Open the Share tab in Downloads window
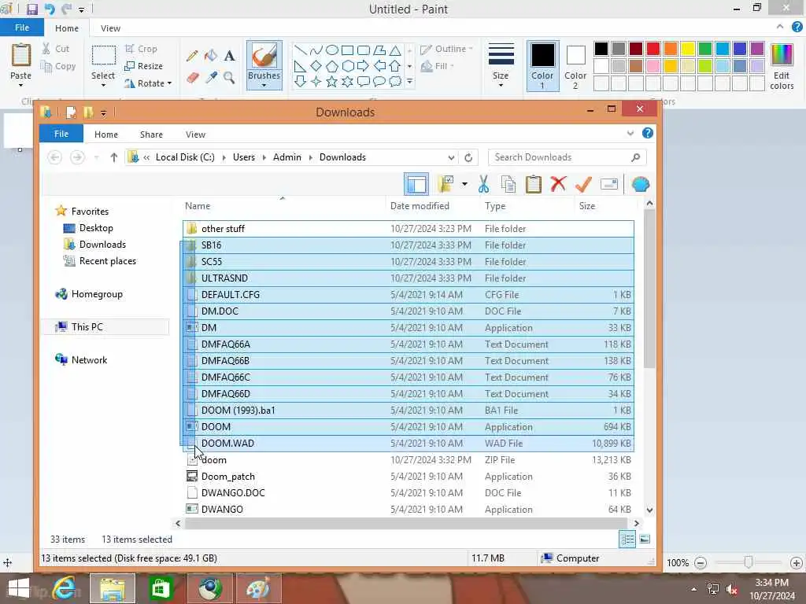 152,134
